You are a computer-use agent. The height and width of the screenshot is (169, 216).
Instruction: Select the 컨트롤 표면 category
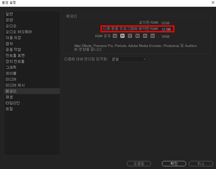pos(32,55)
